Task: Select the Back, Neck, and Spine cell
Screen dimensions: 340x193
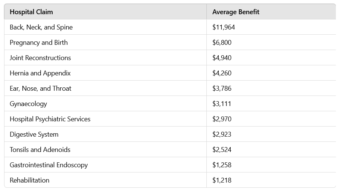Action: pyautogui.click(x=41, y=27)
